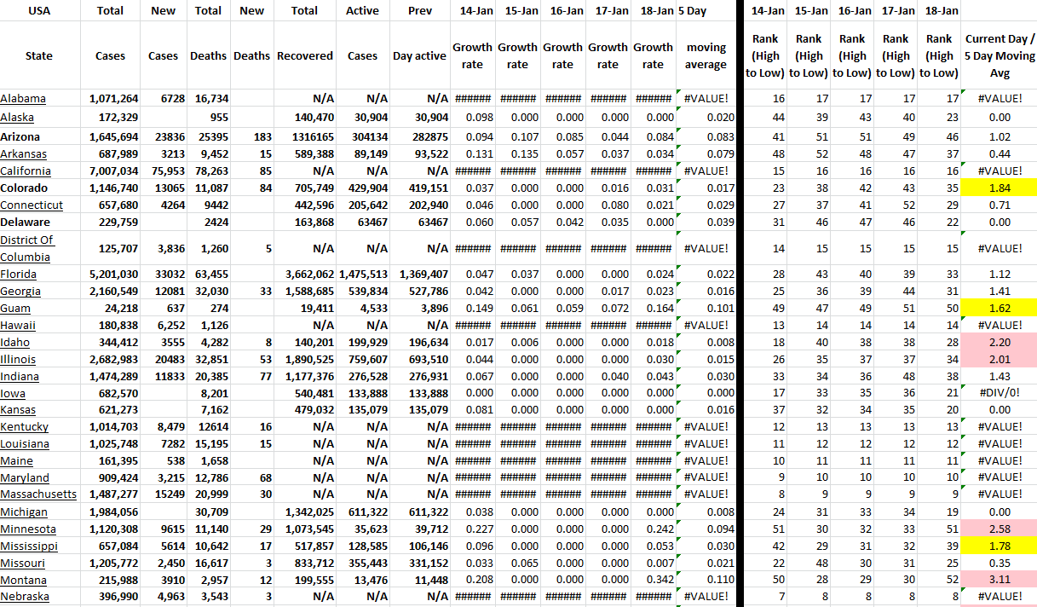Open the Massachusetts state link
Viewport: 1037px width, 607px height.
38,494
